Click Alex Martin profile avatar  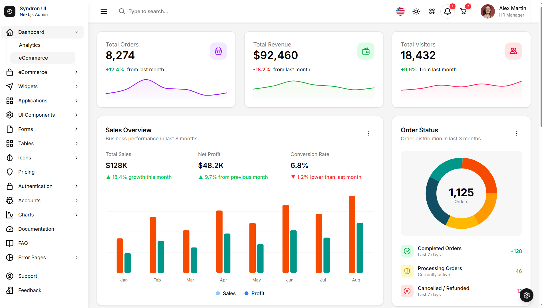pyautogui.click(x=488, y=11)
